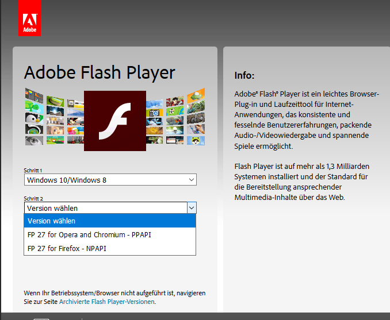The height and width of the screenshot is (320, 390).
Task: Click the Flash Player logo image
Action: [x=115, y=121]
